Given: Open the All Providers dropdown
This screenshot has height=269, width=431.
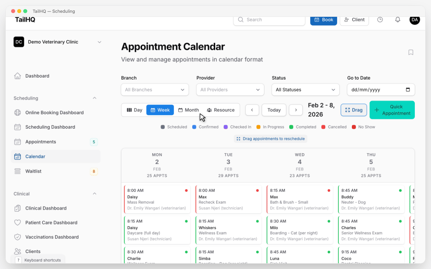Looking at the screenshot, I should tap(230, 89).
